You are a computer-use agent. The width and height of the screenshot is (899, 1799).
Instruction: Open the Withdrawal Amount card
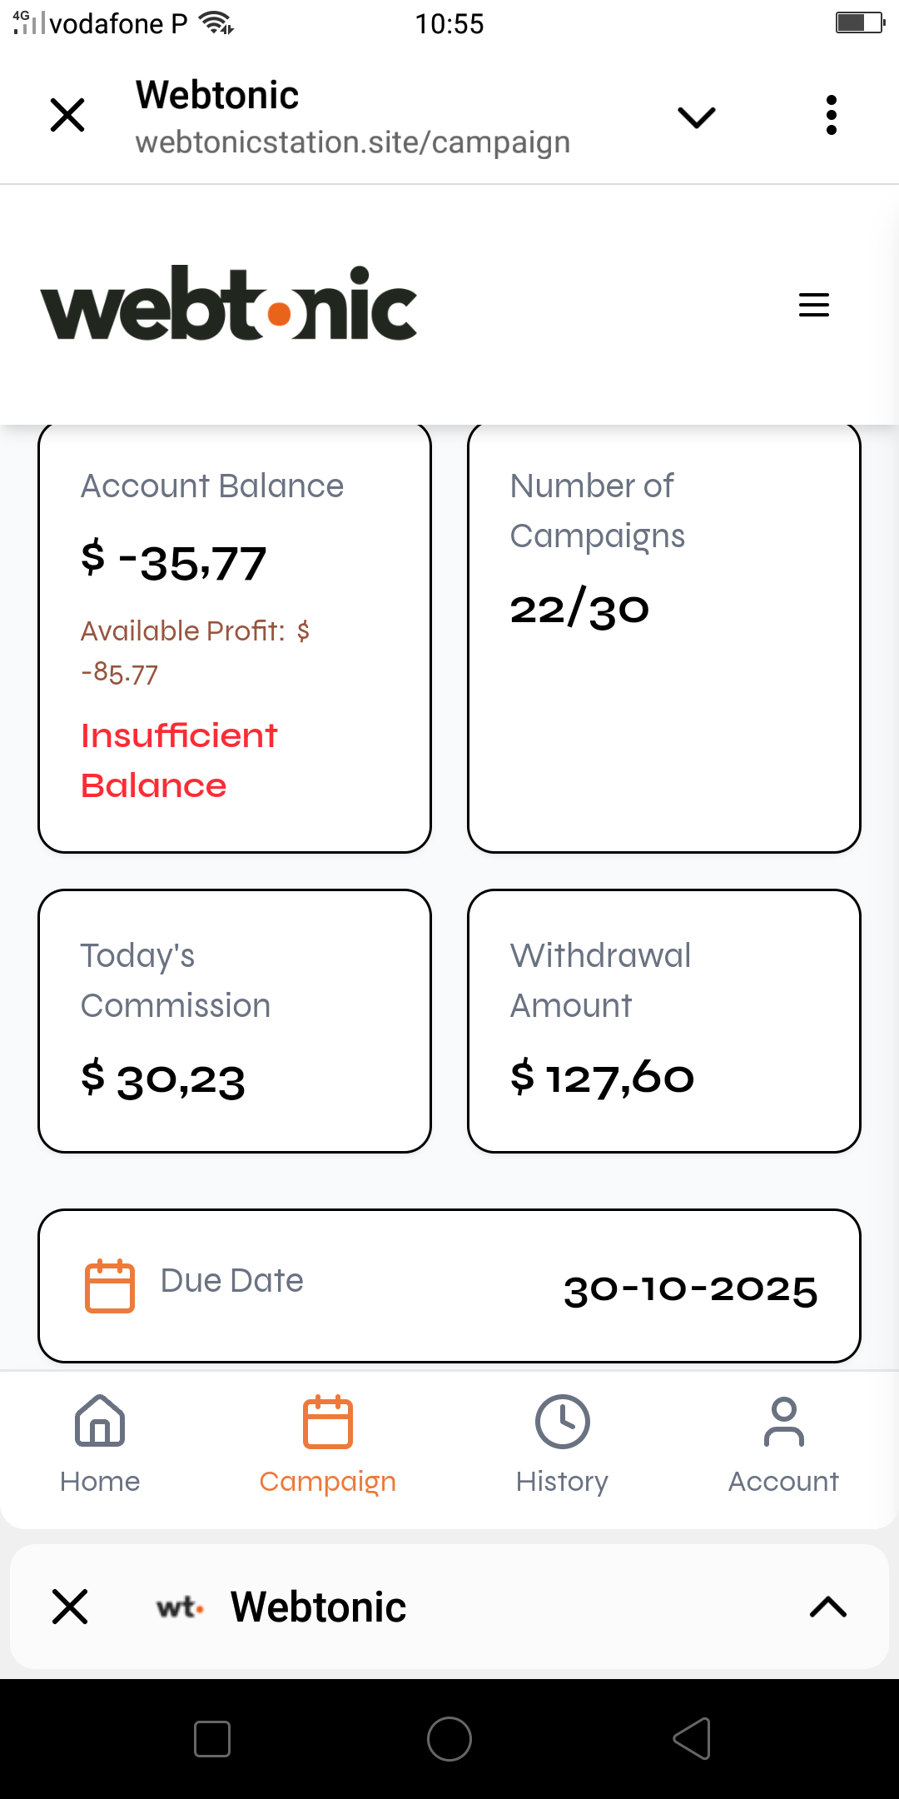tap(663, 1021)
